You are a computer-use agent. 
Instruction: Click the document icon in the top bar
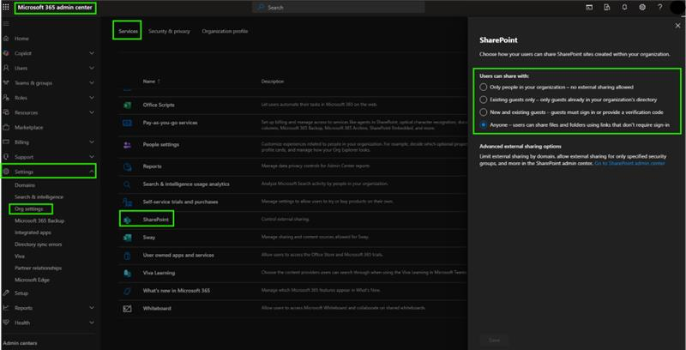(x=607, y=8)
